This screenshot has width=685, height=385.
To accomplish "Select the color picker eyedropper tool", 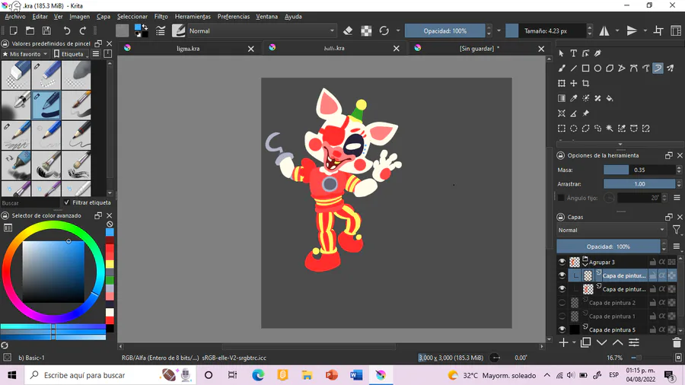I will point(574,98).
